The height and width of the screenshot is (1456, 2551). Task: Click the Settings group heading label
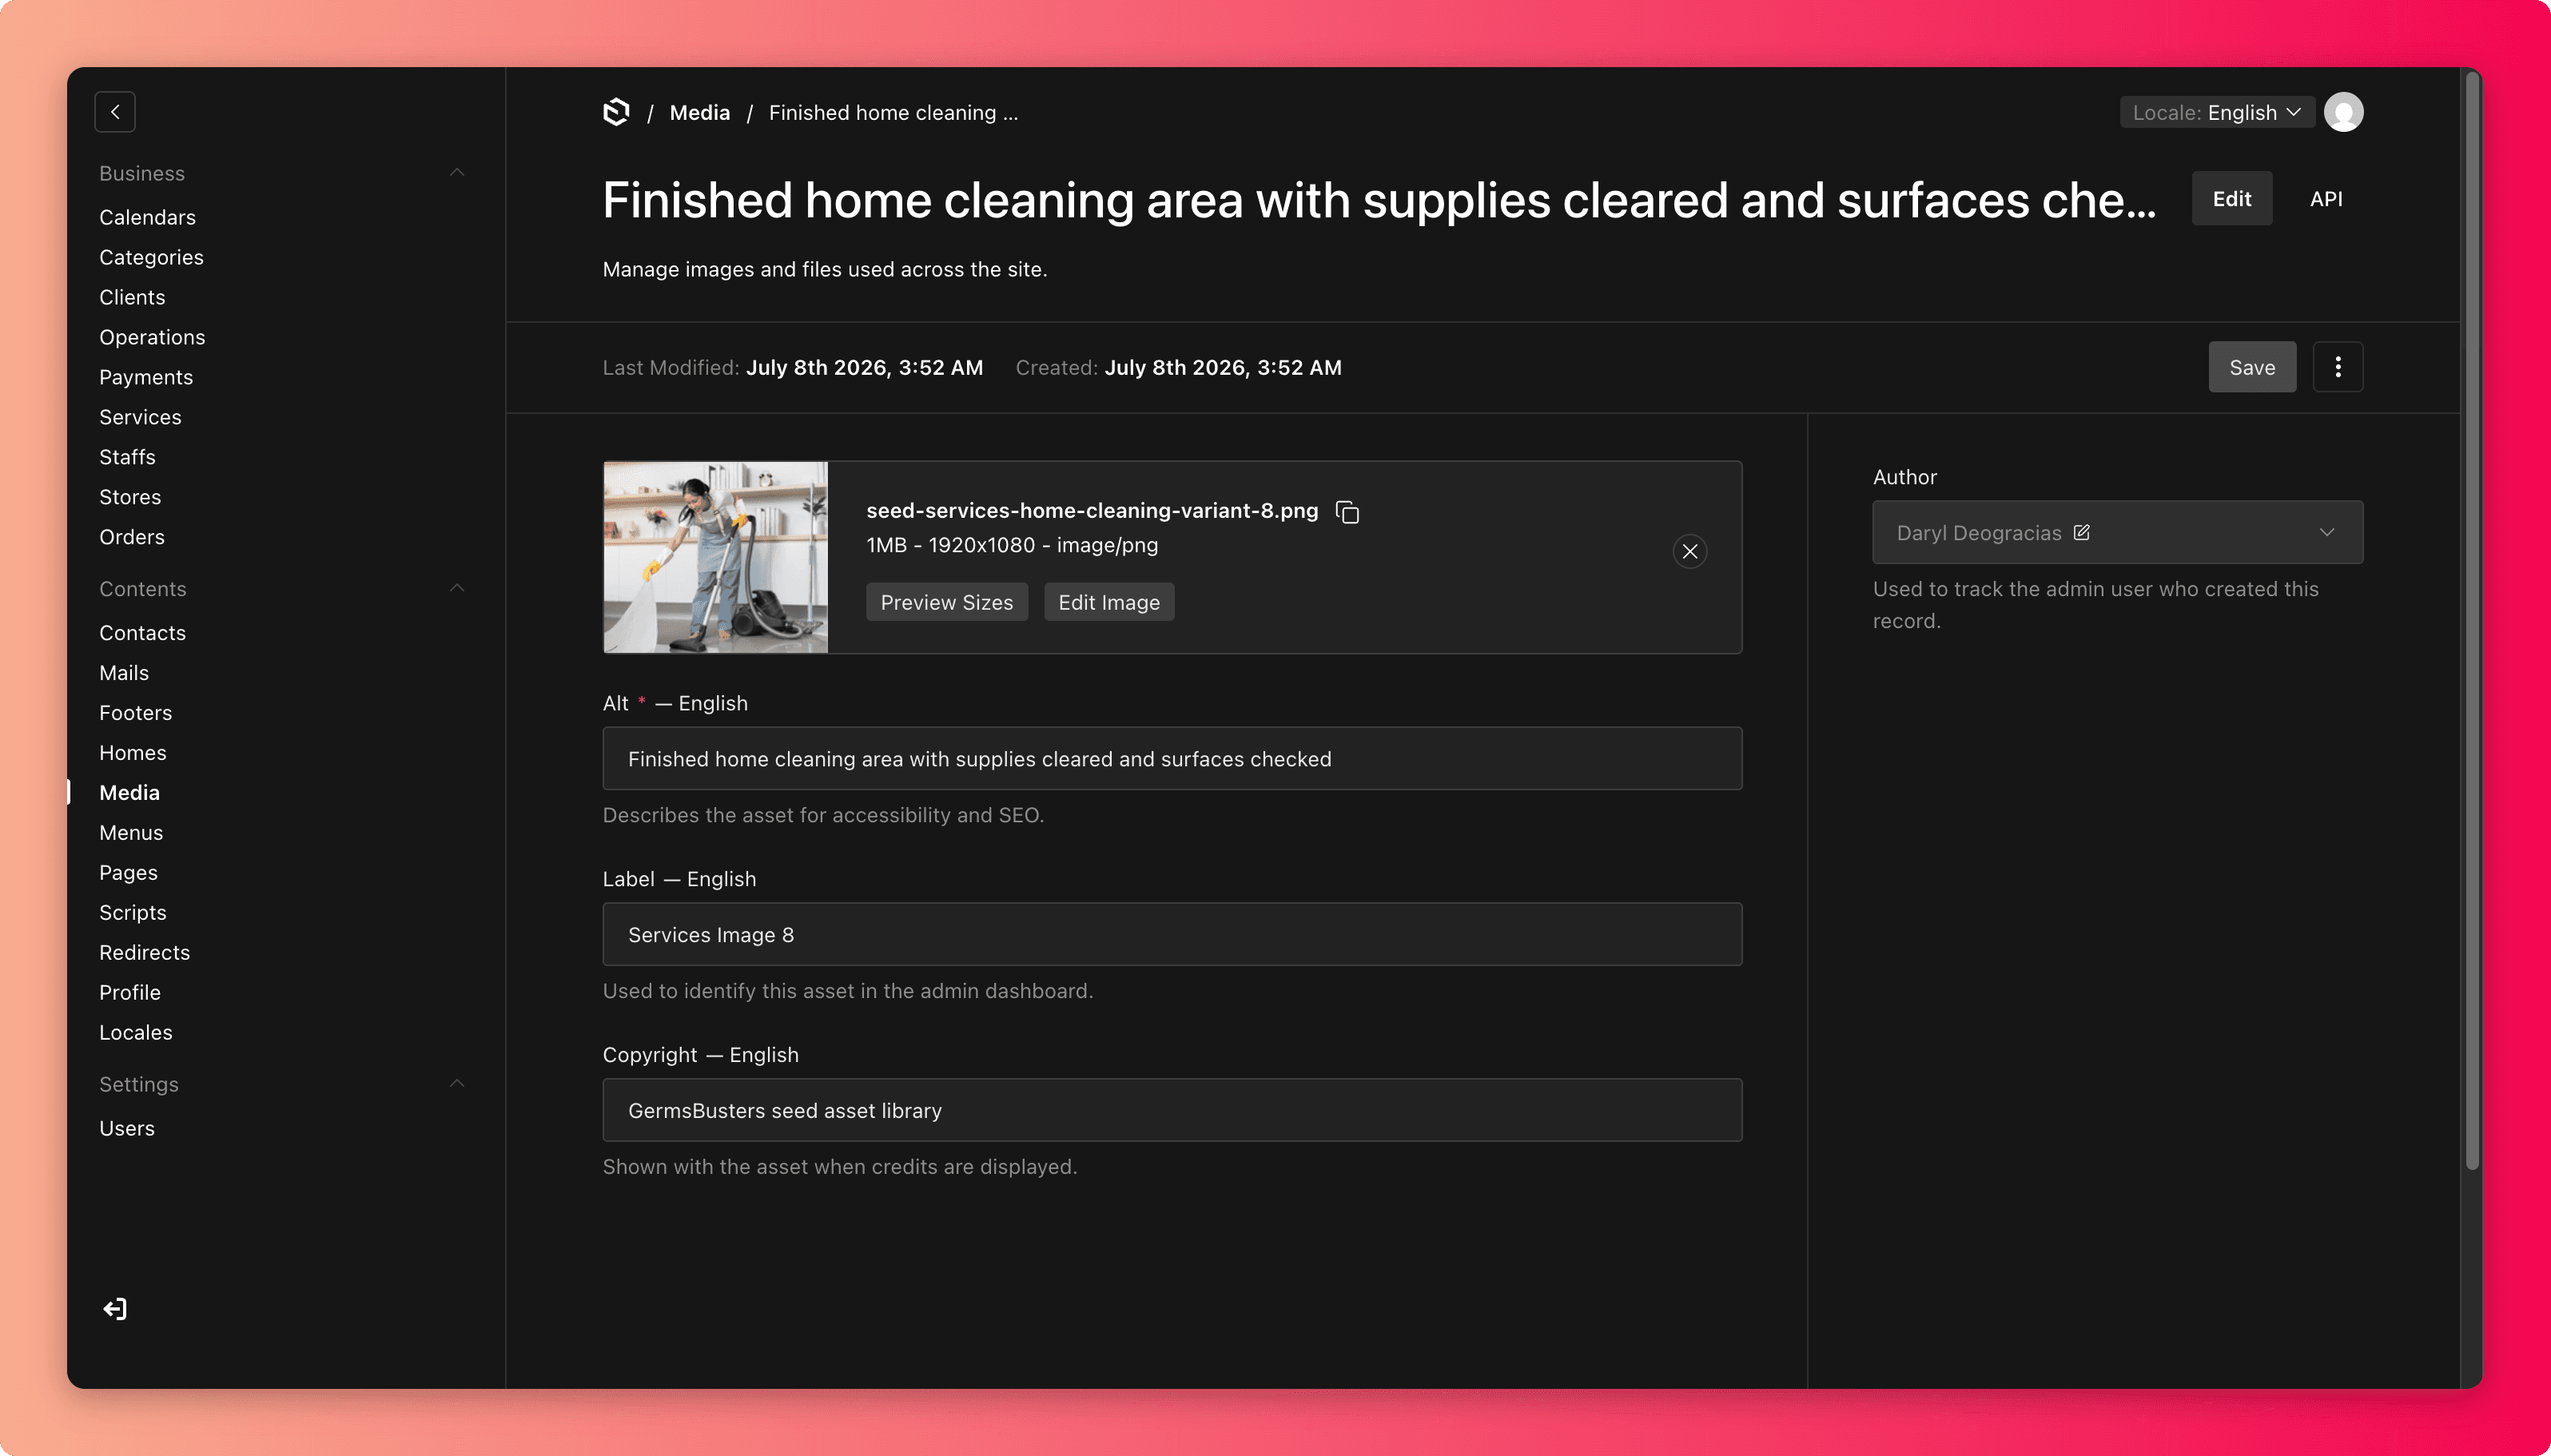(139, 1084)
